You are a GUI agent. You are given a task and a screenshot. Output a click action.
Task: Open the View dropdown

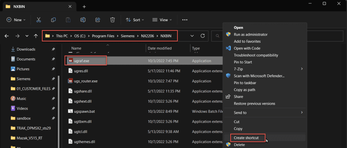(x=162, y=20)
